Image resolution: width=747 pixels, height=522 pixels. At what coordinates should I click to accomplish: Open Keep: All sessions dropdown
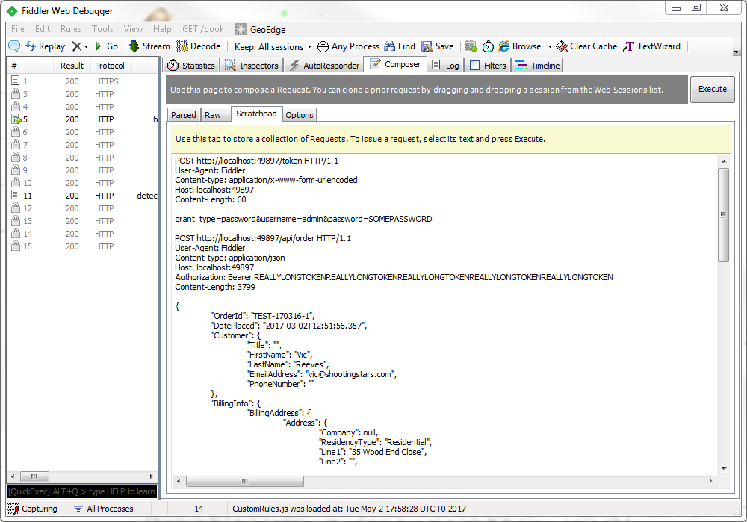coord(273,47)
